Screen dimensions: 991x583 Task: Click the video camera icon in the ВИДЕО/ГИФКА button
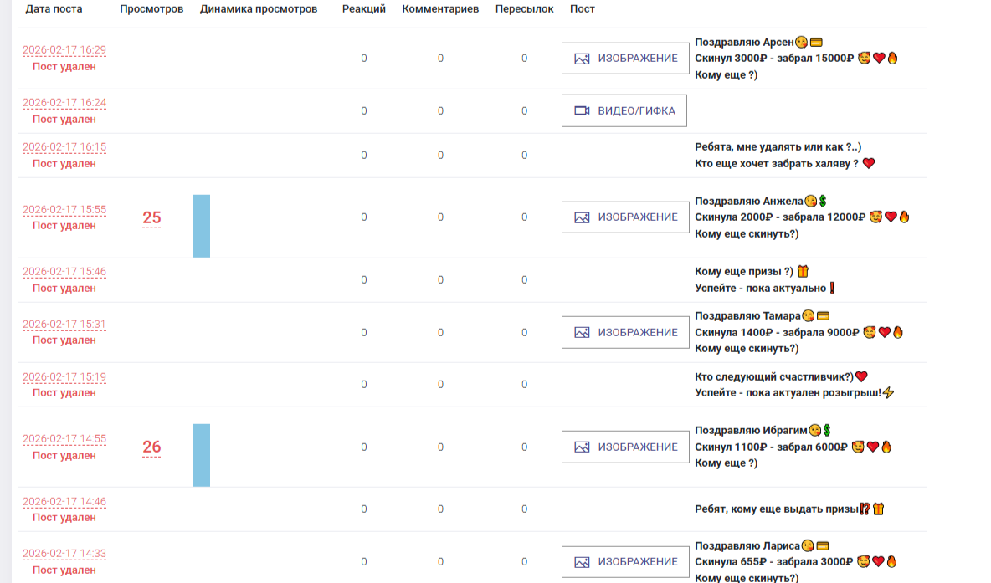tap(582, 110)
